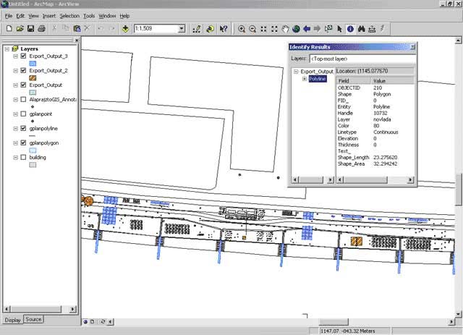Click the Add Data button
Viewport: 463px width, 335px height.
click(x=125, y=29)
